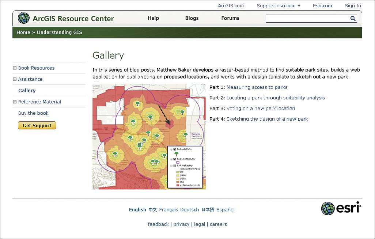The width and height of the screenshot is (375, 239).
Task: Click the legal footer link
Action: click(200, 224)
